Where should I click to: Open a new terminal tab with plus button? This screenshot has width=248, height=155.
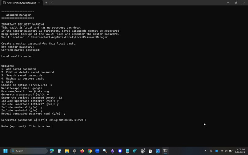click(46, 2)
